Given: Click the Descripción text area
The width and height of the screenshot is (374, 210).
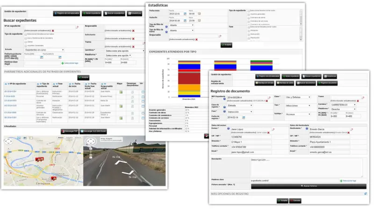Looking at the screenshot, I should click(x=307, y=168).
